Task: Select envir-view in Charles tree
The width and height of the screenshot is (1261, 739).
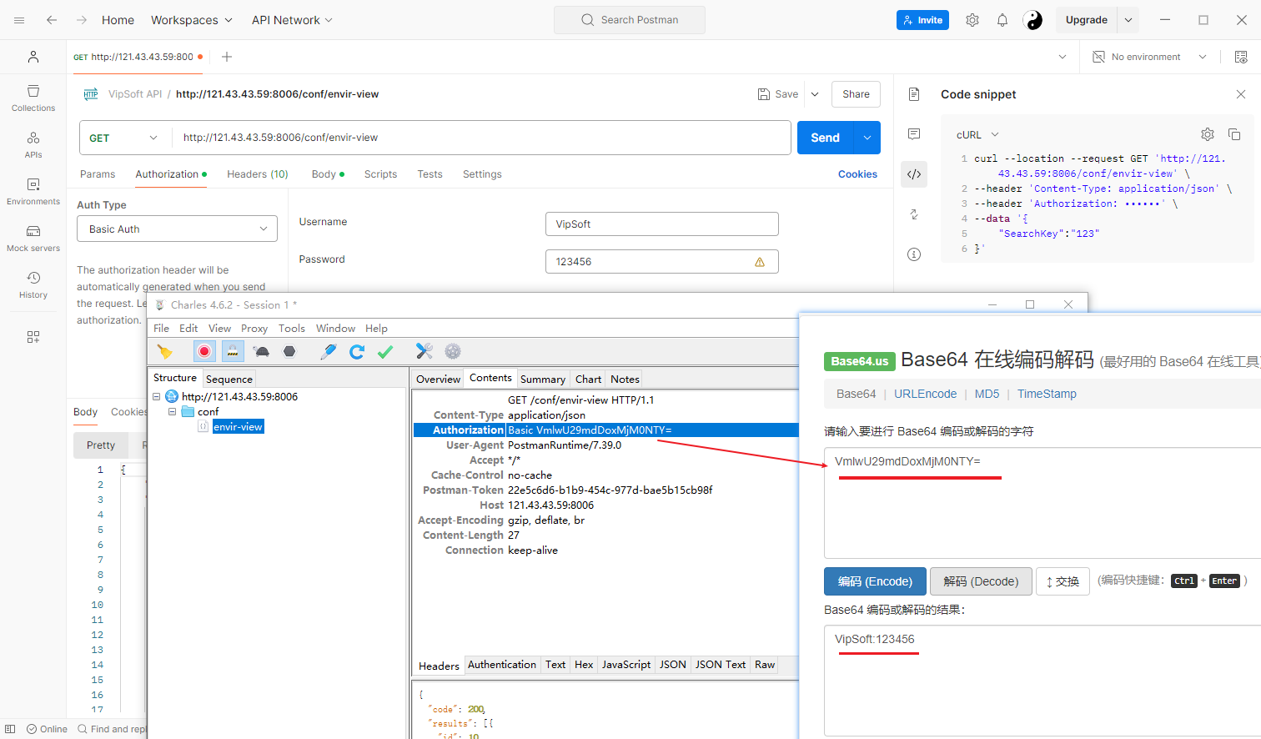Action: [x=238, y=427]
